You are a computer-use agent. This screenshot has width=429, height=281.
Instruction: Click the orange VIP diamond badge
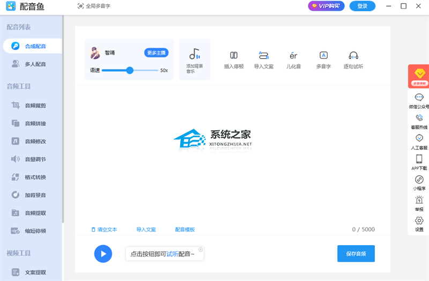click(x=419, y=76)
